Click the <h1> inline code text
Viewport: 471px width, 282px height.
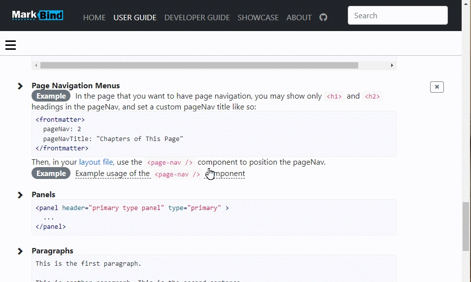[x=334, y=97]
